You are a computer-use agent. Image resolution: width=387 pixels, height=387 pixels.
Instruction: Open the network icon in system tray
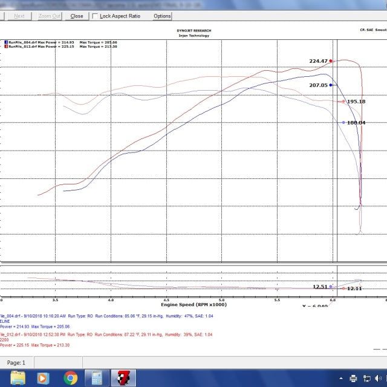366,378
